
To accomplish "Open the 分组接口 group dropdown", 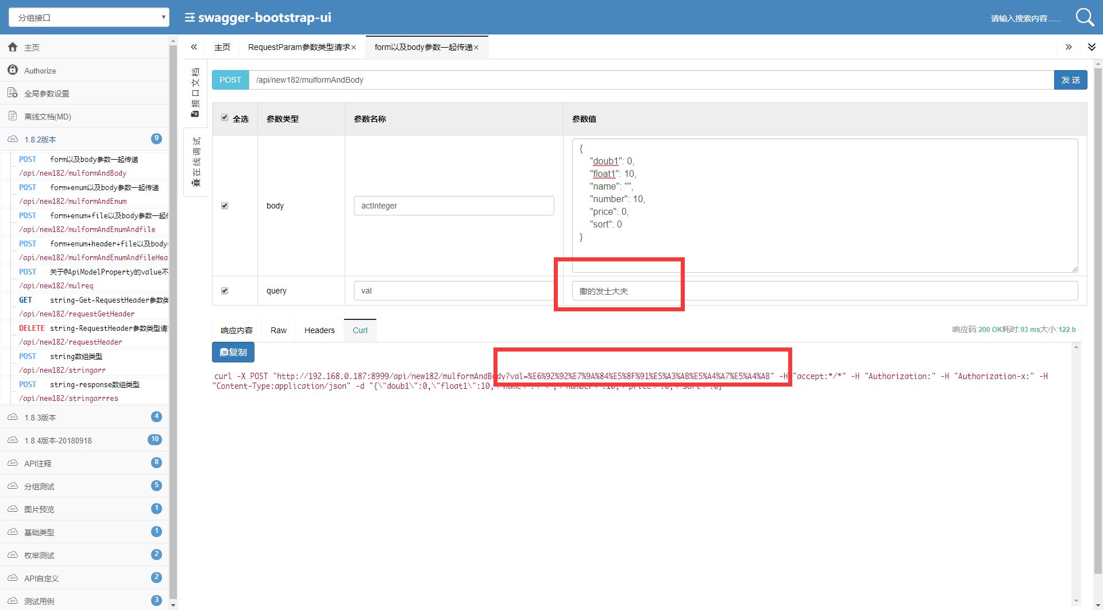I will pyautogui.click(x=89, y=17).
